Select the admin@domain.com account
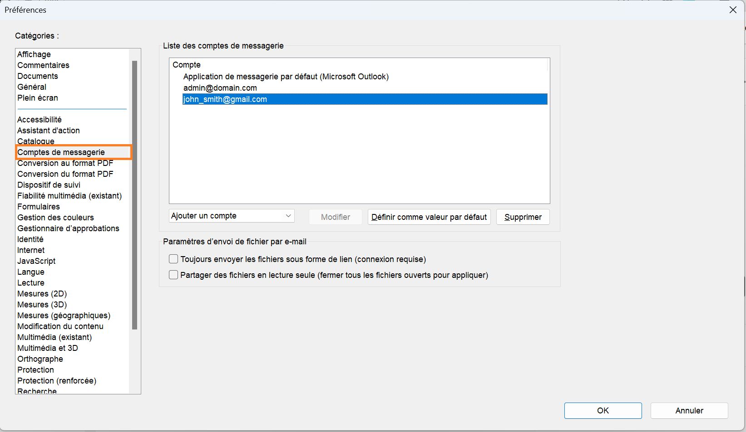Viewport: 746px width, 432px height. coord(220,88)
